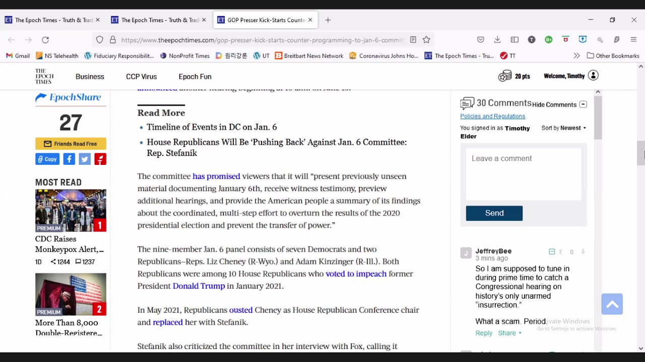Open the Downloads toolbar icon

(497, 40)
